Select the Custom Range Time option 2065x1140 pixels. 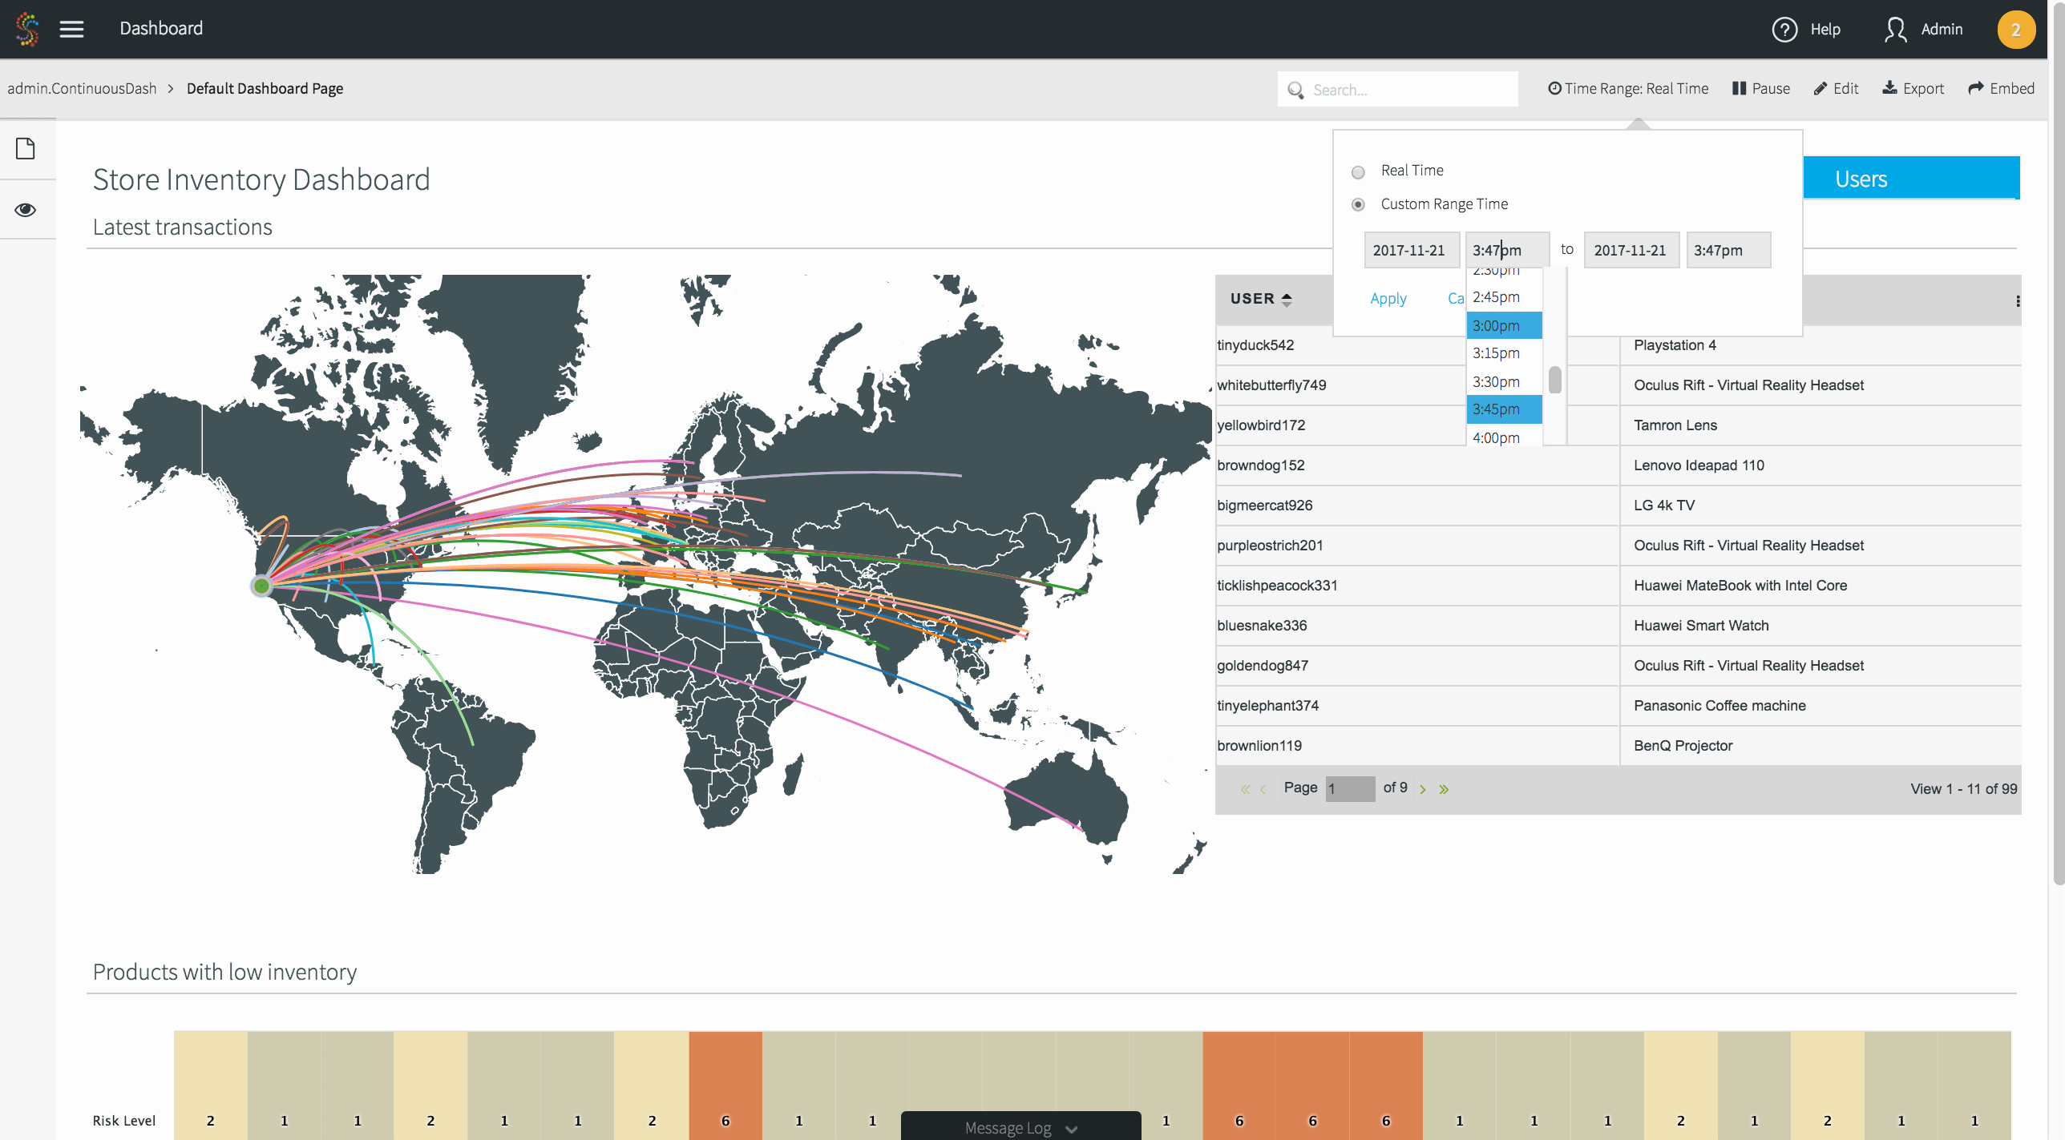[x=1358, y=204]
